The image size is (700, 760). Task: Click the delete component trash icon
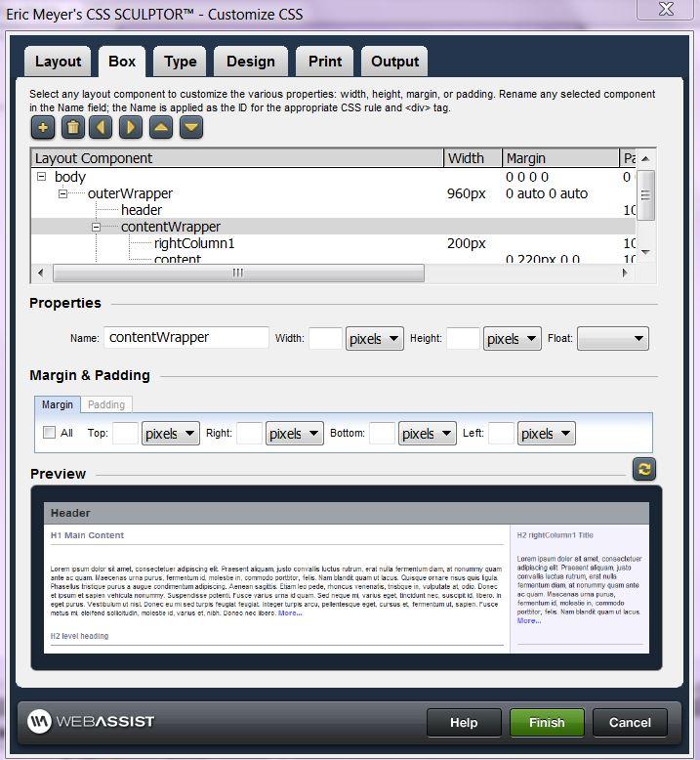pyautogui.click(x=73, y=127)
